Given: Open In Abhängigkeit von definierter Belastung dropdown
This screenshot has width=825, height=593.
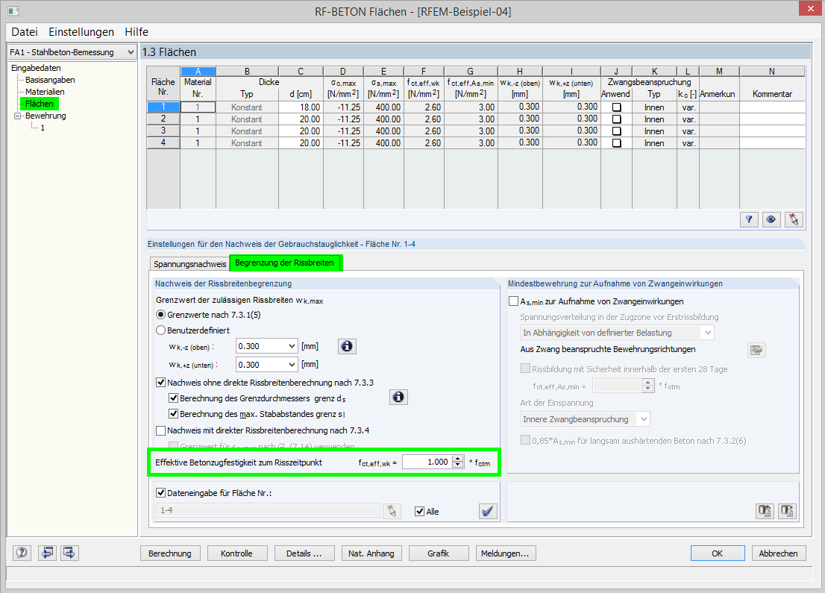Looking at the screenshot, I should (x=708, y=333).
